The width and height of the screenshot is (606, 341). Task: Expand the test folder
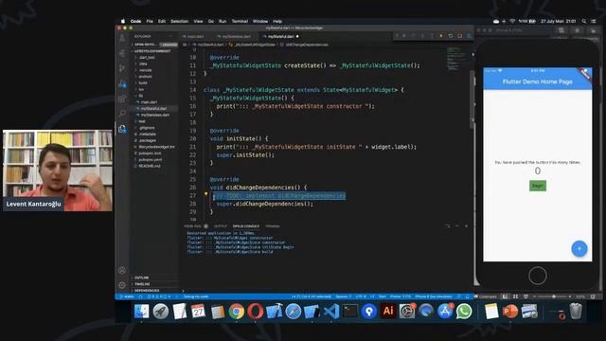pos(141,121)
